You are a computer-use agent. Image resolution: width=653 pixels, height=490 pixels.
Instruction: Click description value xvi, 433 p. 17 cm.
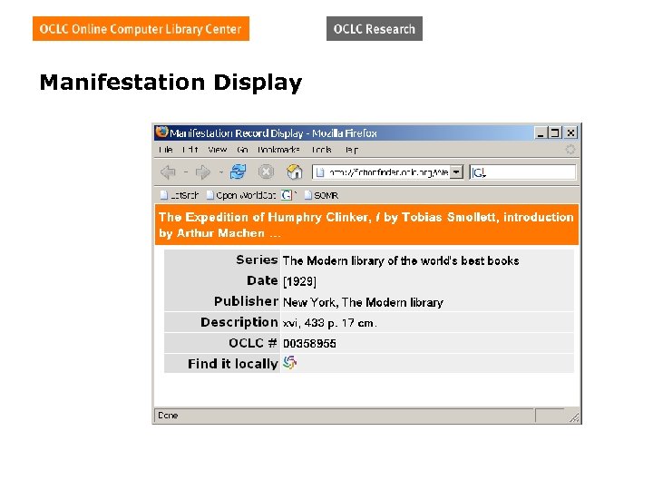[329, 323]
